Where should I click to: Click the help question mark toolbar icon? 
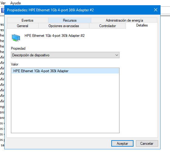pos(3,10)
